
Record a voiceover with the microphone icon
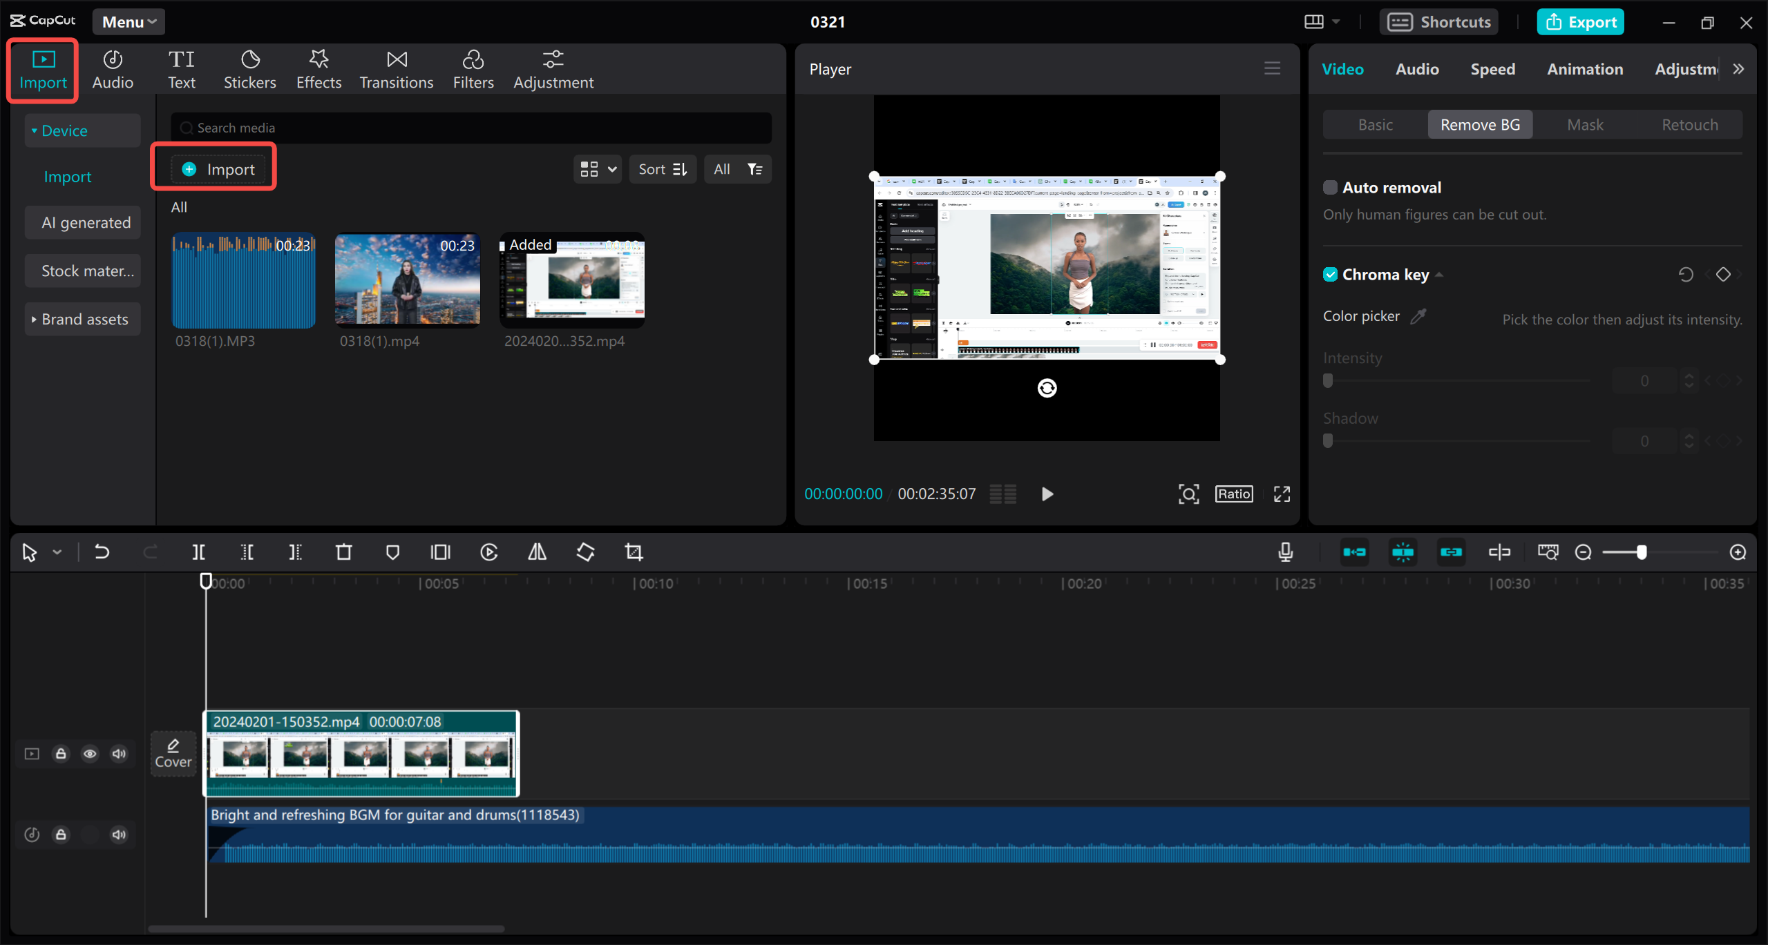[1285, 552]
